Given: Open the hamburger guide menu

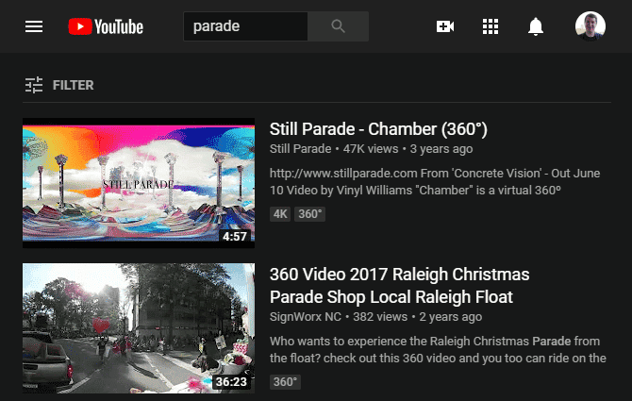Looking at the screenshot, I should pyautogui.click(x=34, y=26).
